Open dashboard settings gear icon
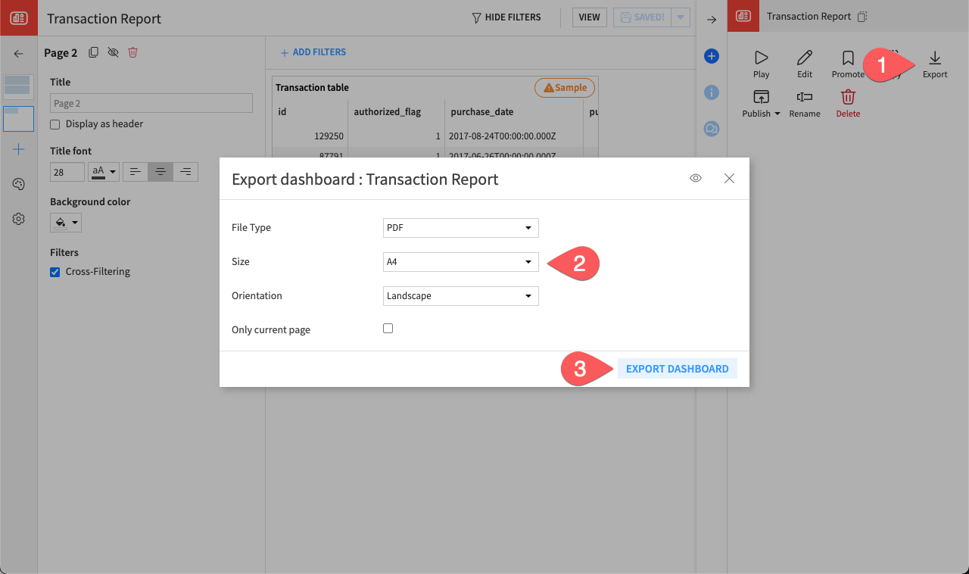969x574 pixels. 18,219
